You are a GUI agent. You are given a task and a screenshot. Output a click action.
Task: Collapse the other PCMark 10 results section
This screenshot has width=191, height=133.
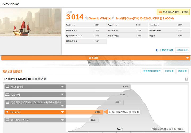(x=186, y=79)
